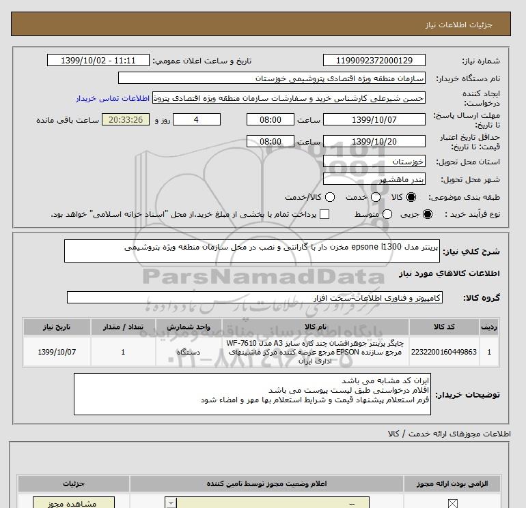Click the buyer notes text area
Image resolution: width=526 pixels, height=508 pixels.
(x=252, y=394)
